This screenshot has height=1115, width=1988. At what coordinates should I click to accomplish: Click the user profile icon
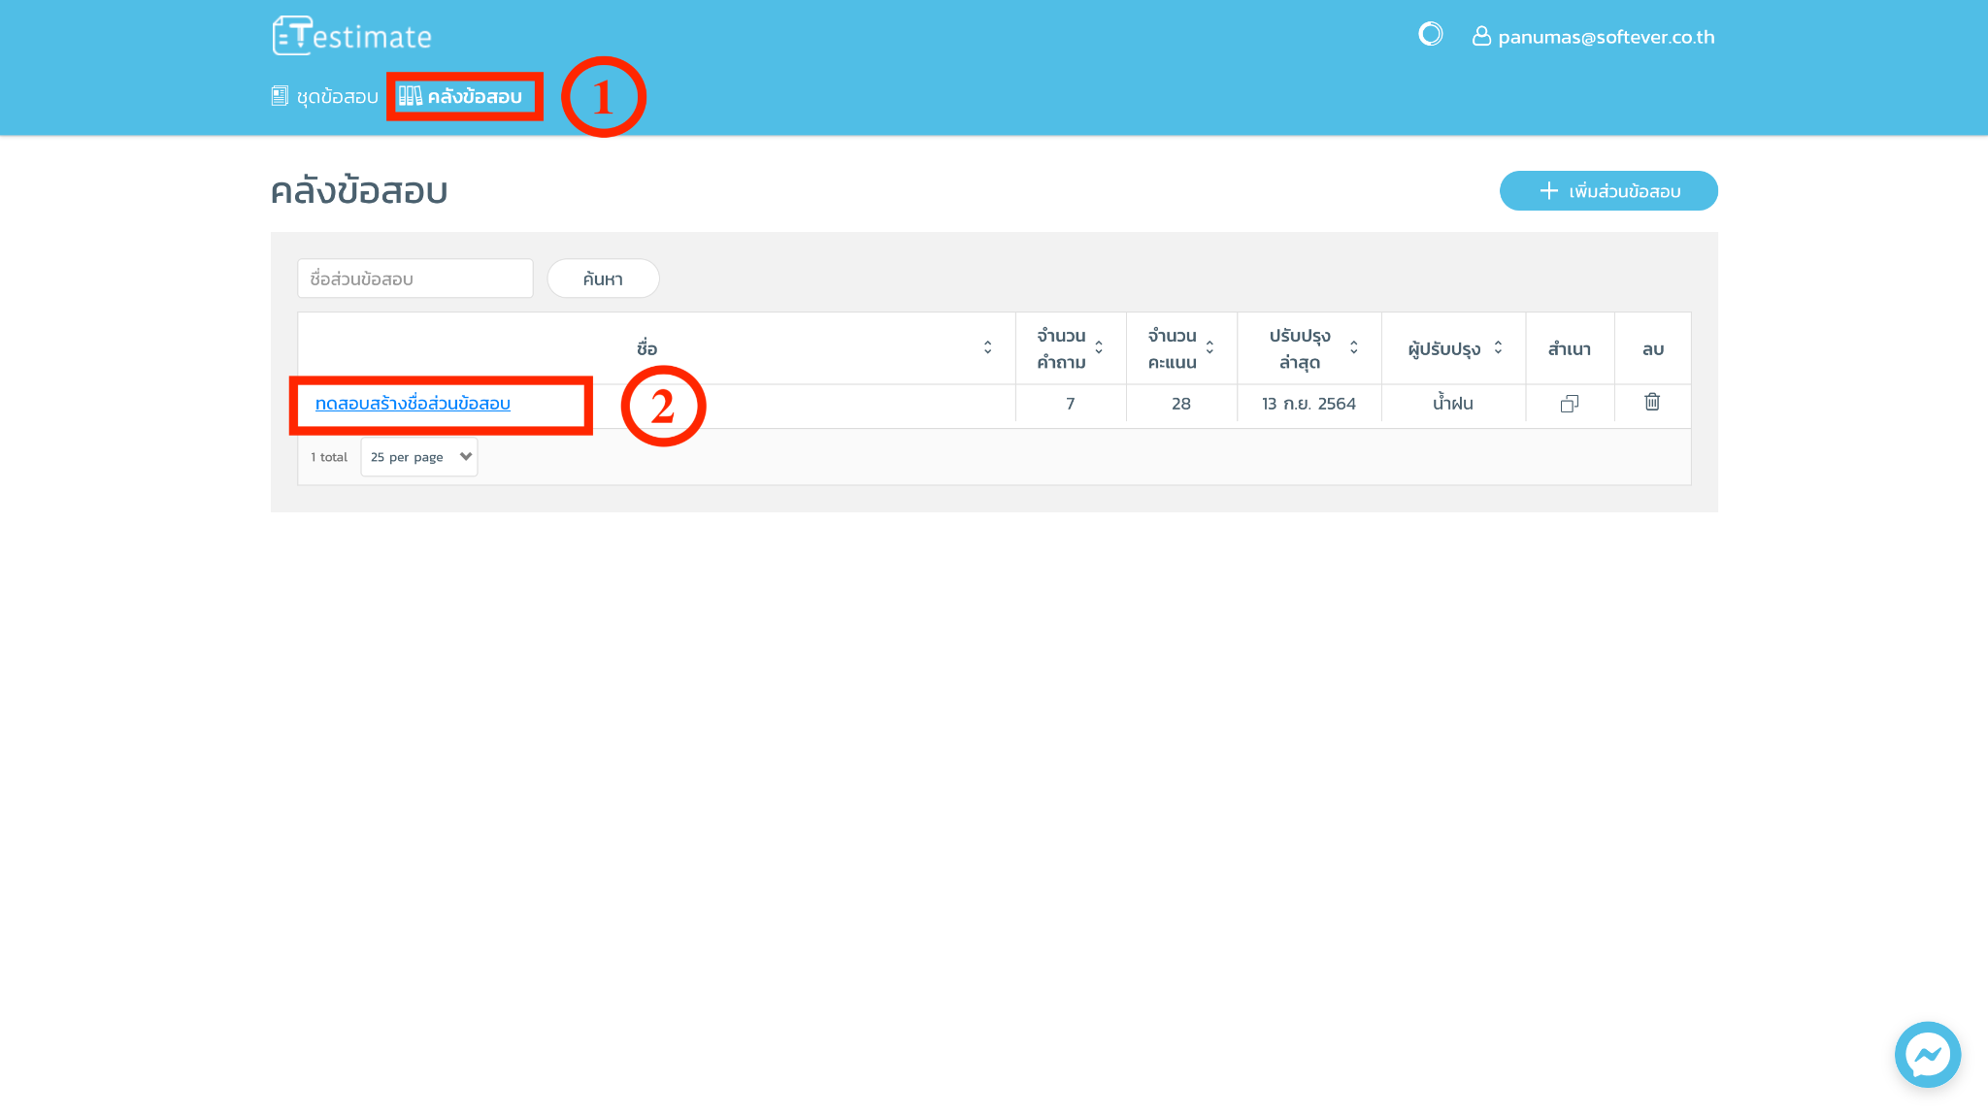pyautogui.click(x=1481, y=36)
